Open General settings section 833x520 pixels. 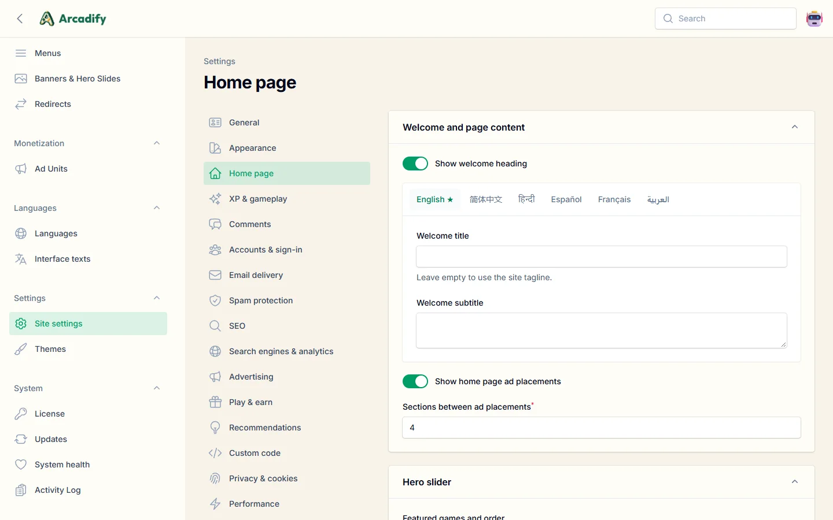(287, 122)
